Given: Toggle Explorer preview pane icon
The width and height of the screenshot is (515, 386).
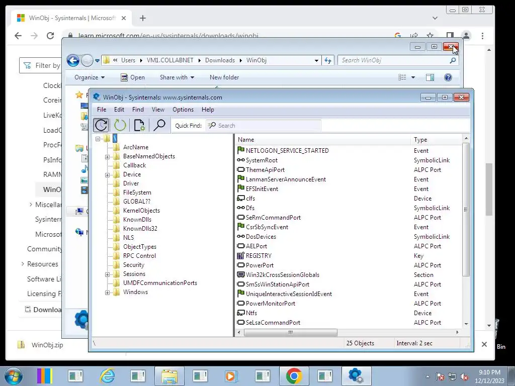Looking at the screenshot, I should click(430, 77).
